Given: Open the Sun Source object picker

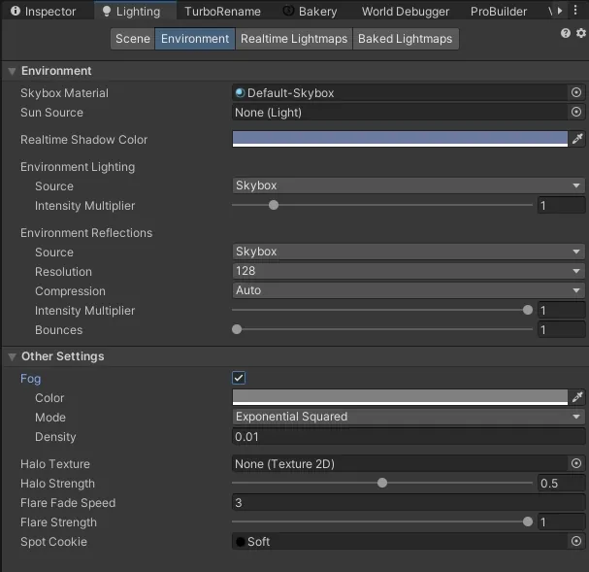Looking at the screenshot, I should click(x=576, y=112).
